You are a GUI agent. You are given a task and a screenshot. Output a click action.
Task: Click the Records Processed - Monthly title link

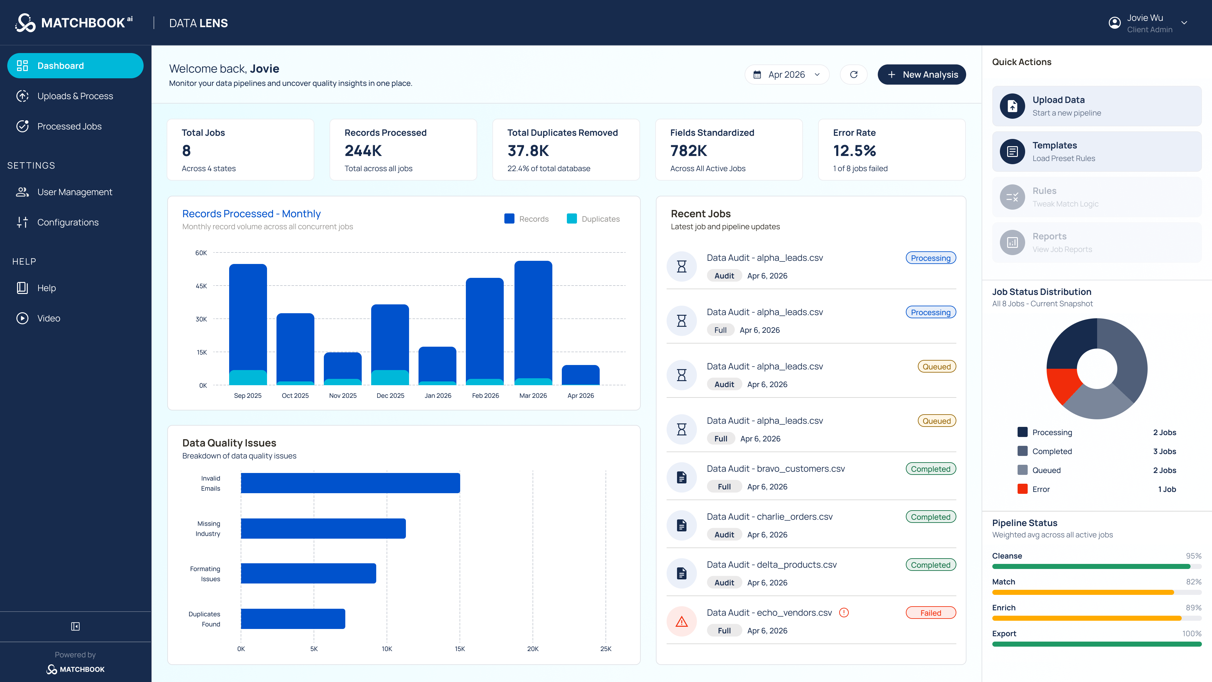(x=251, y=214)
